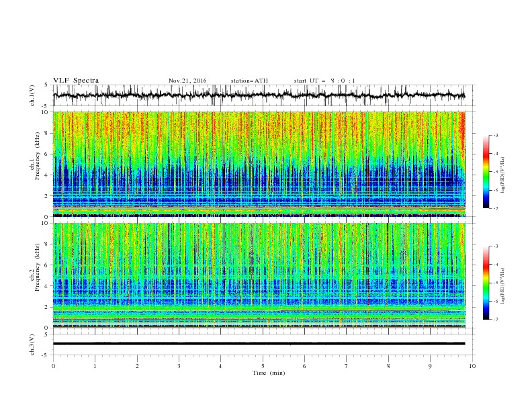The image size is (532, 411).
Task: Click the "Time (min)" axis label
Action: pos(269,373)
